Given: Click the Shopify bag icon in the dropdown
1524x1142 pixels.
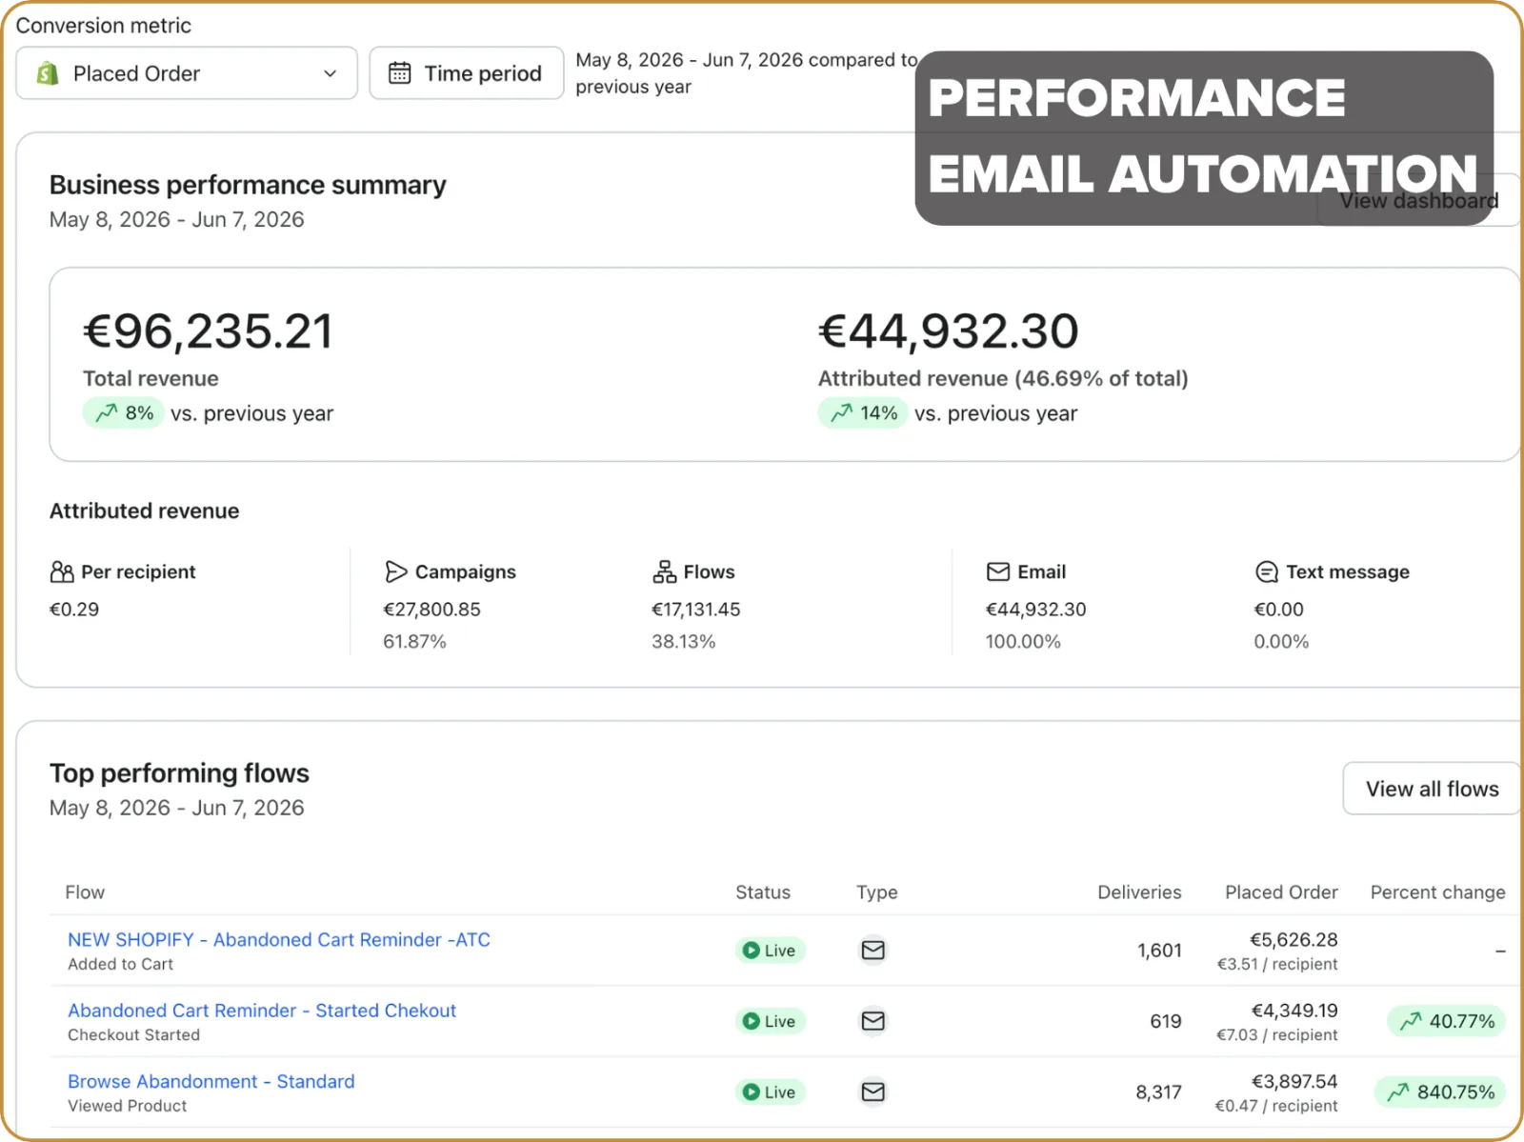Looking at the screenshot, I should point(48,73).
